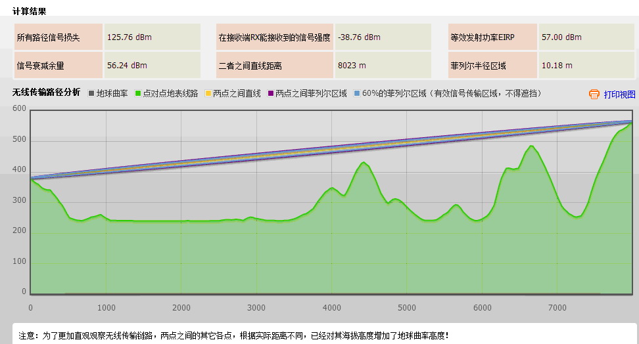Click the gray 地球曲率 legend swatch
Viewport: 639px width, 344px height.
pyautogui.click(x=92, y=94)
